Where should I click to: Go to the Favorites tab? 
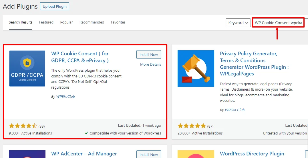pos(118,22)
